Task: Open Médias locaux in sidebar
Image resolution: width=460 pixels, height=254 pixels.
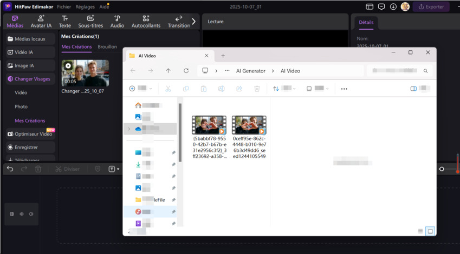Action: pyautogui.click(x=30, y=39)
